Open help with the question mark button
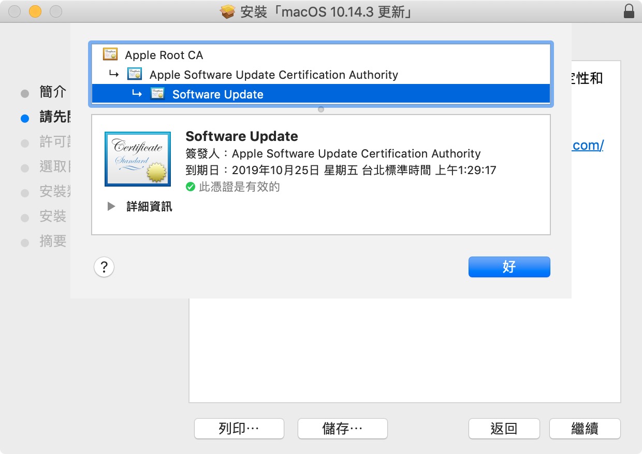This screenshot has height=454, width=642. [x=104, y=267]
